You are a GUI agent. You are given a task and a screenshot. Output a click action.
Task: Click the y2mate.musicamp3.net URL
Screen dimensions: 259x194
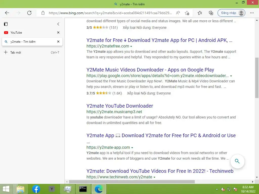pos(114,112)
